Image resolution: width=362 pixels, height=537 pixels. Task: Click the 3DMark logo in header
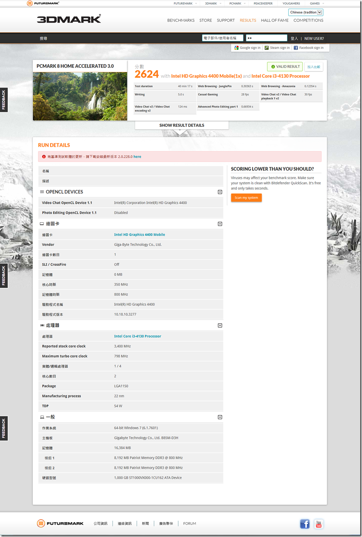coord(69,19)
